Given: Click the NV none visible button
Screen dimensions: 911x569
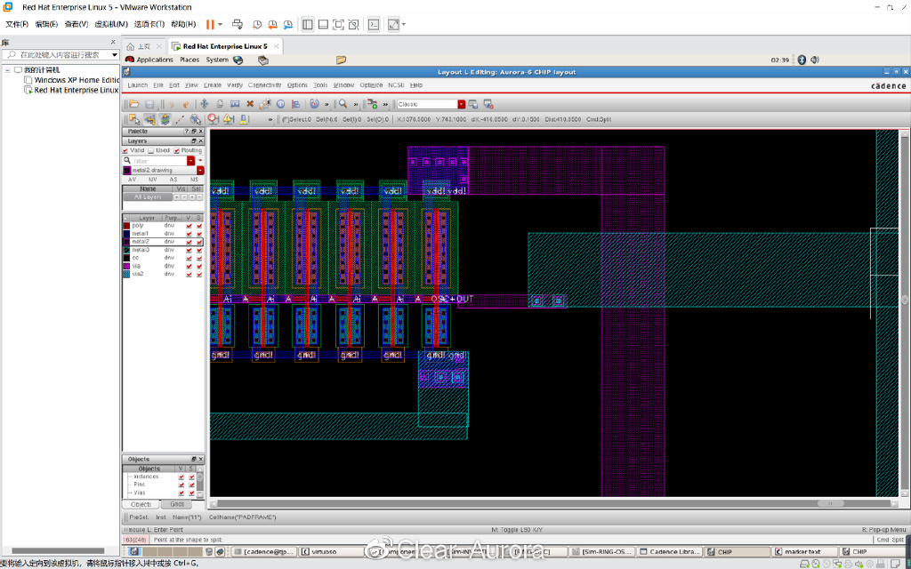Looking at the screenshot, I should point(153,180).
